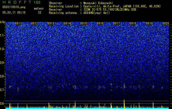The image size is (172, 109).
Task: Click the date stamp 05.03.11 09:10
Action: (14, 13)
